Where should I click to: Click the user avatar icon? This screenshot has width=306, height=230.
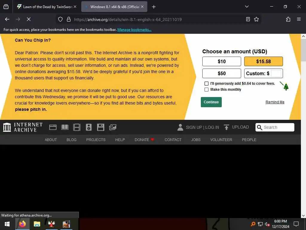[x=180, y=127]
